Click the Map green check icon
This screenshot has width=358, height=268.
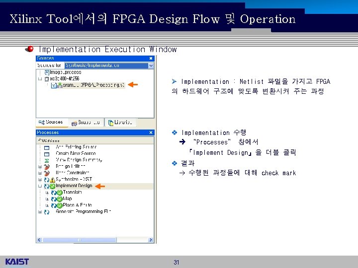(x=60, y=199)
